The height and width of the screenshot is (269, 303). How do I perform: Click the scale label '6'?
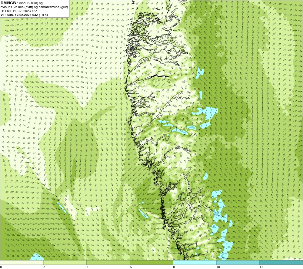click(x=131, y=267)
